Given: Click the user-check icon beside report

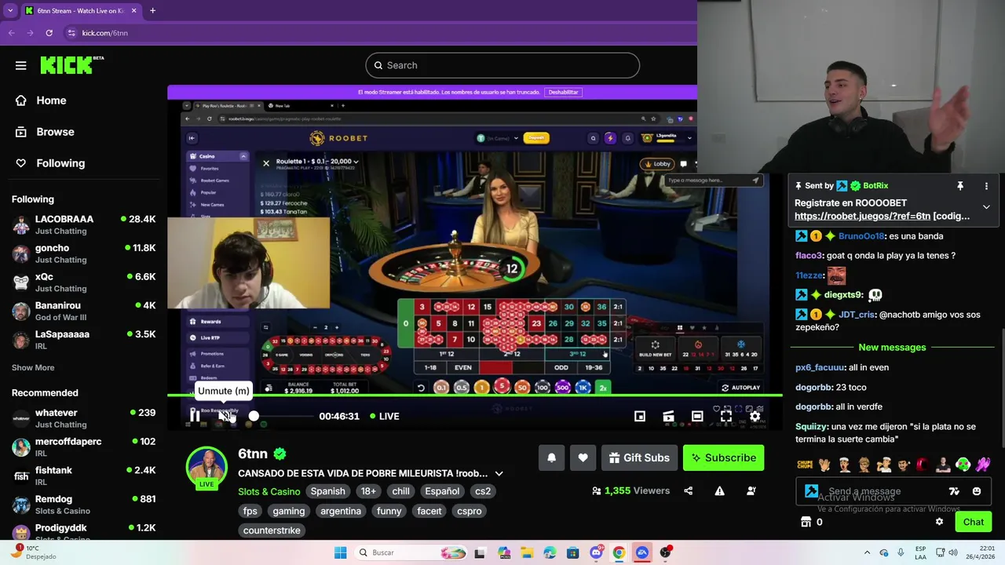Looking at the screenshot, I should point(751,491).
